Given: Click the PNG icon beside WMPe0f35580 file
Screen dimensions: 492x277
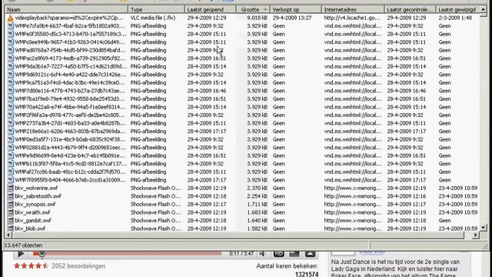Looking at the screenshot, I should click(x=11, y=34).
